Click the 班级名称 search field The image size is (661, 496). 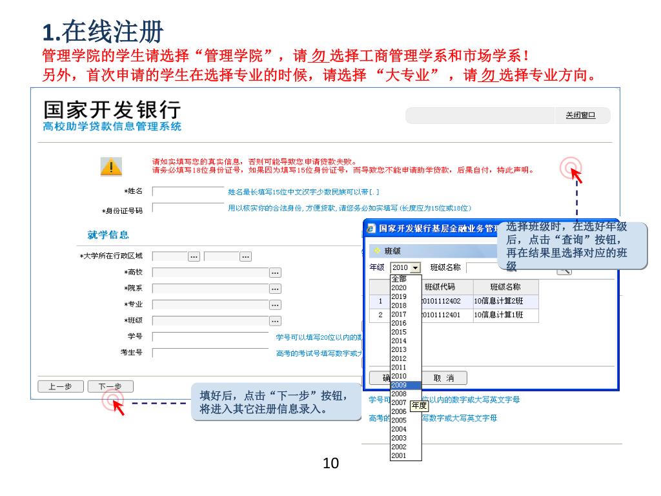pos(483,267)
